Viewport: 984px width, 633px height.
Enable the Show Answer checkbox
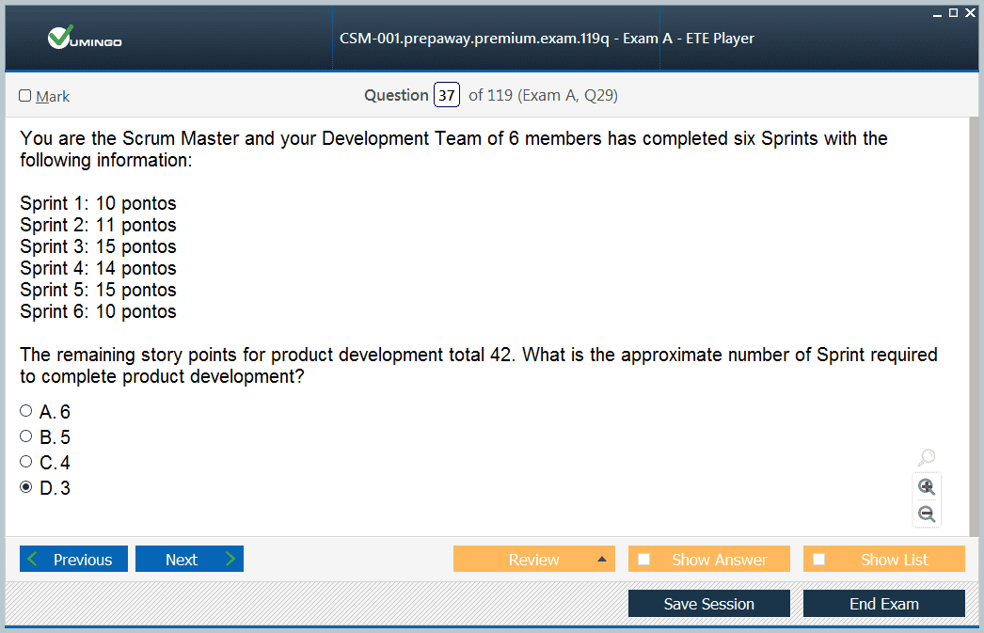pos(644,560)
